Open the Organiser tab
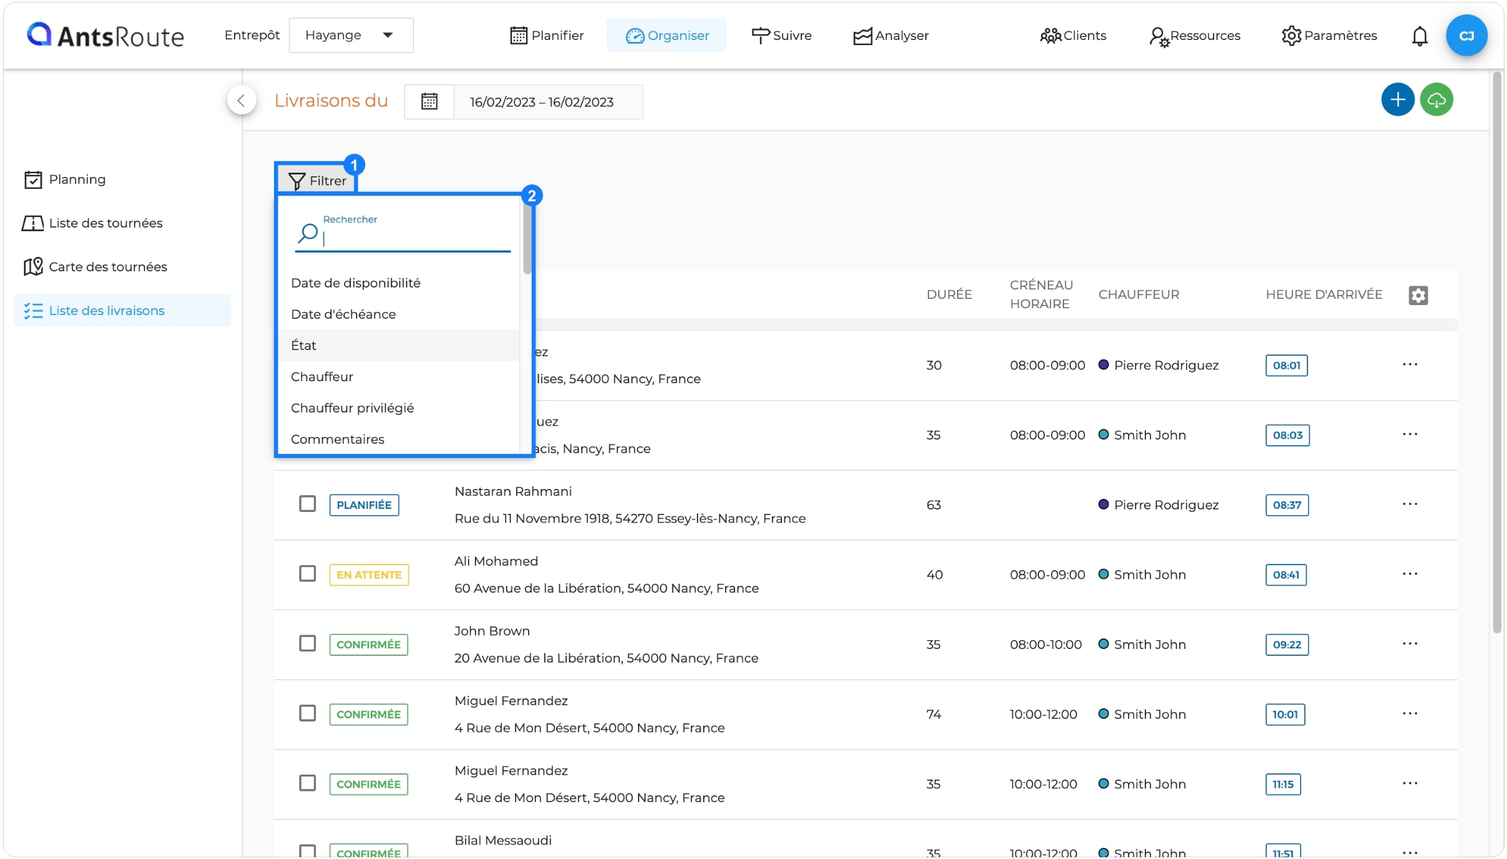 pyautogui.click(x=666, y=36)
